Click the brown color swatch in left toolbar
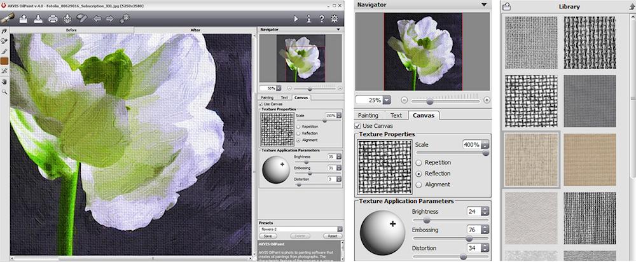This screenshot has height=262, width=636. click(4, 61)
